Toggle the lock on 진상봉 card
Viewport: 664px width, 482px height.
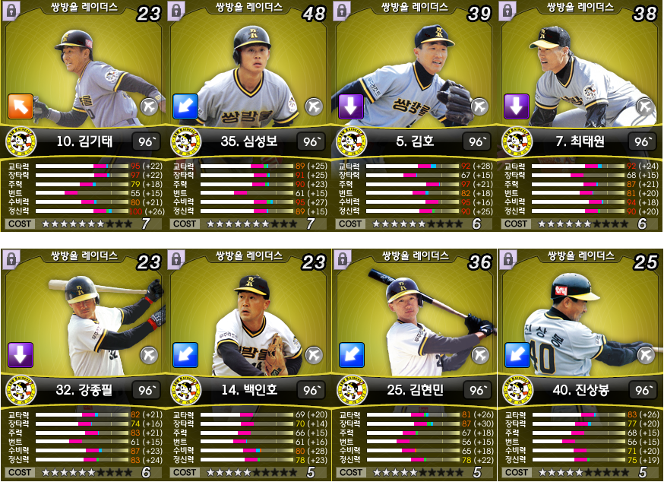[x=507, y=259]
